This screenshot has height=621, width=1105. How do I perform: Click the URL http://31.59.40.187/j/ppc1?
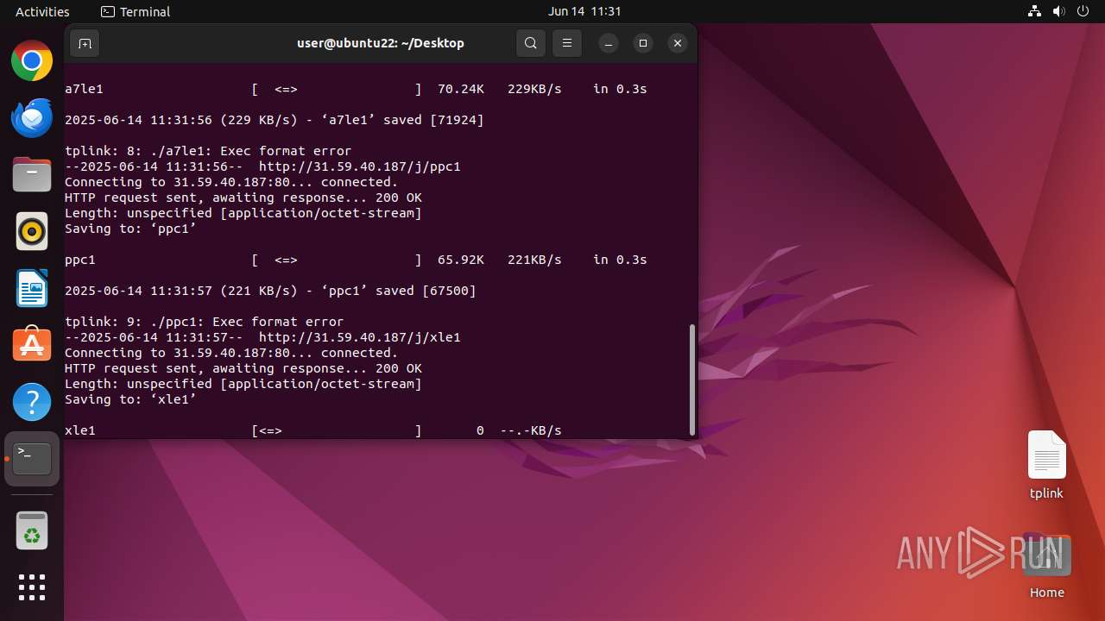[360, 166]
